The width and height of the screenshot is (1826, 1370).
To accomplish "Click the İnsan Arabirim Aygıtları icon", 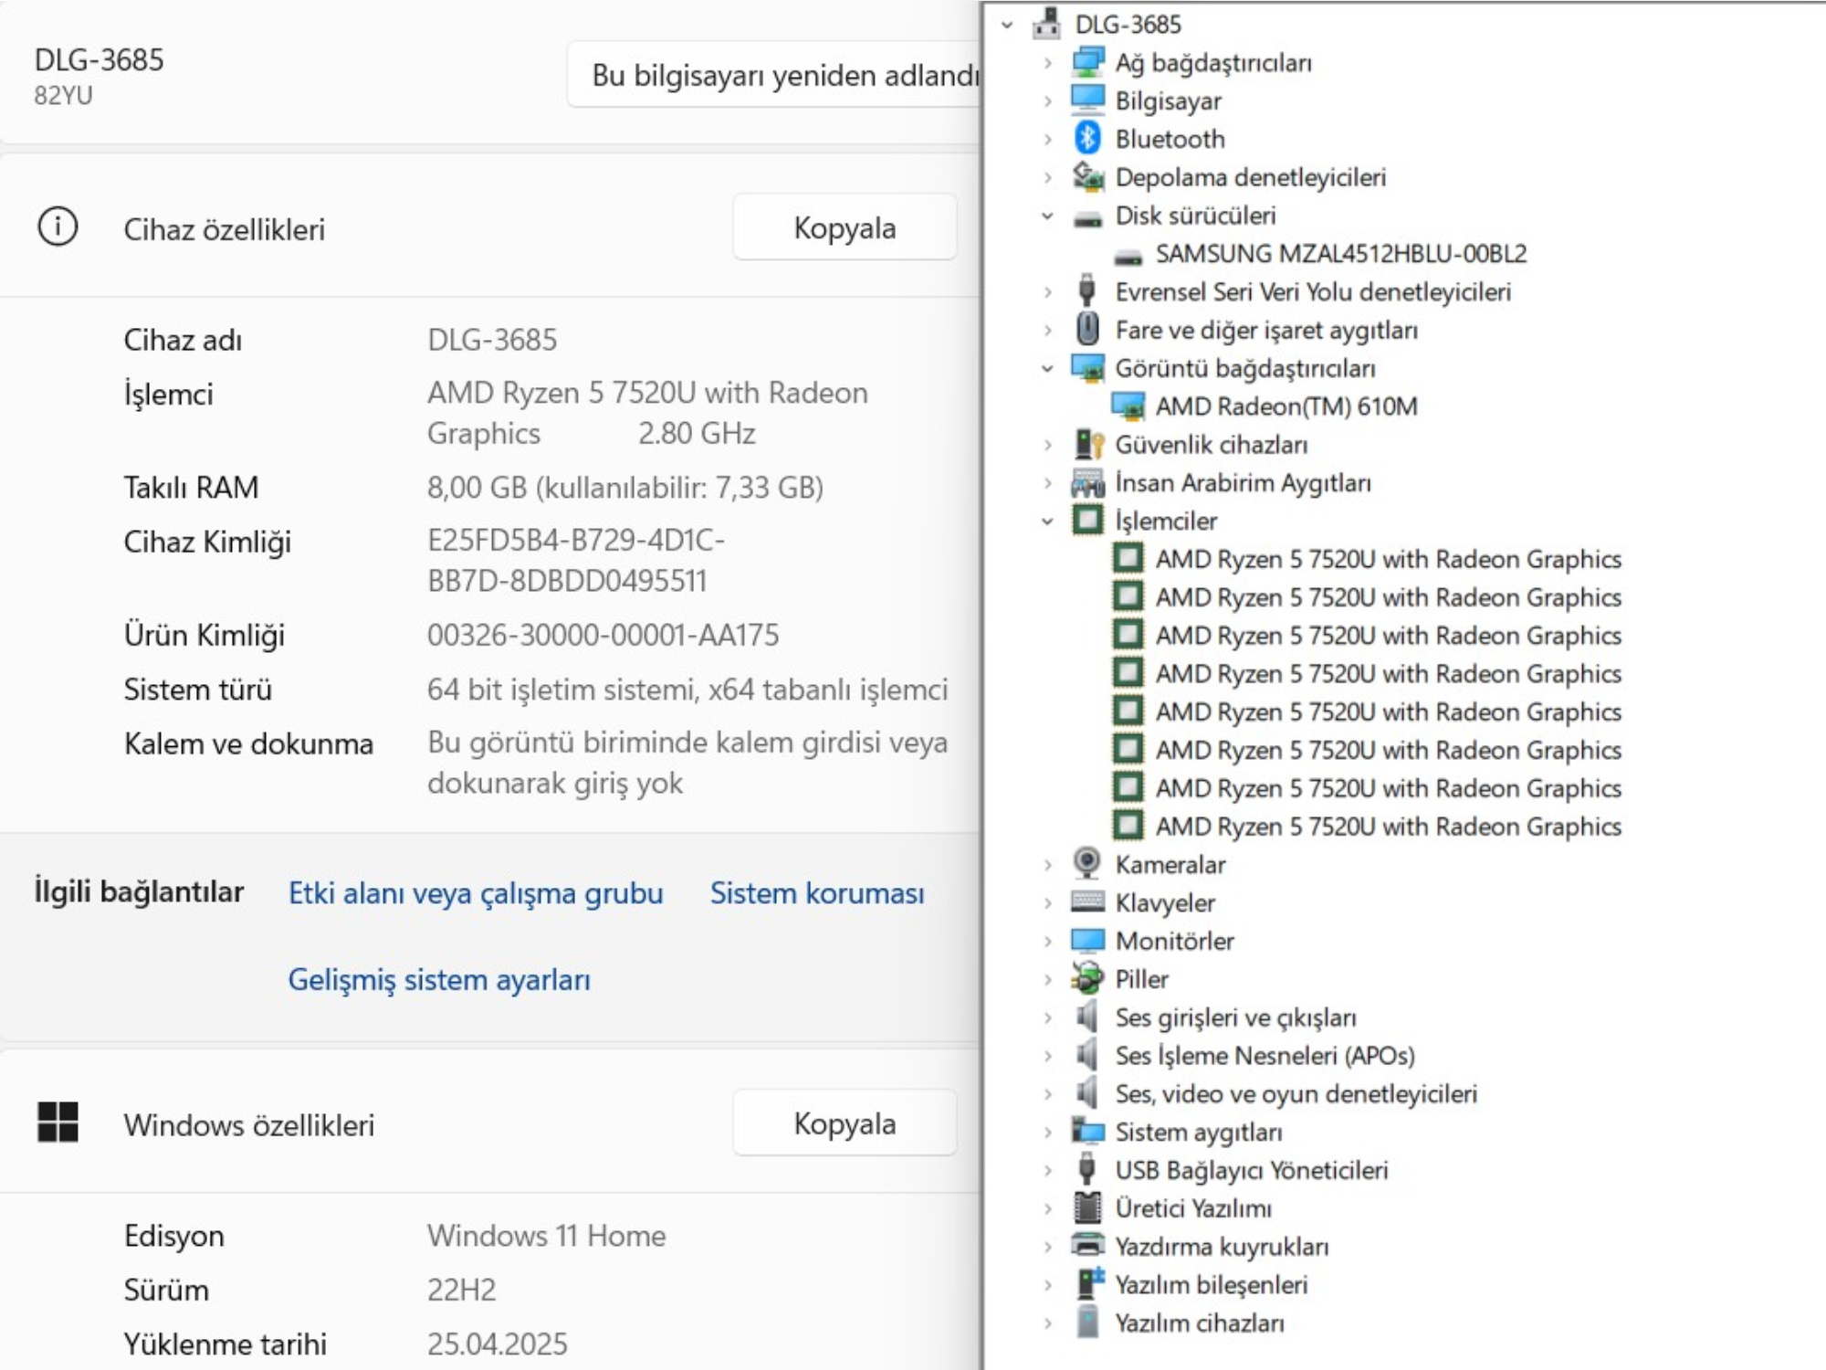I will pos(1087,482).
